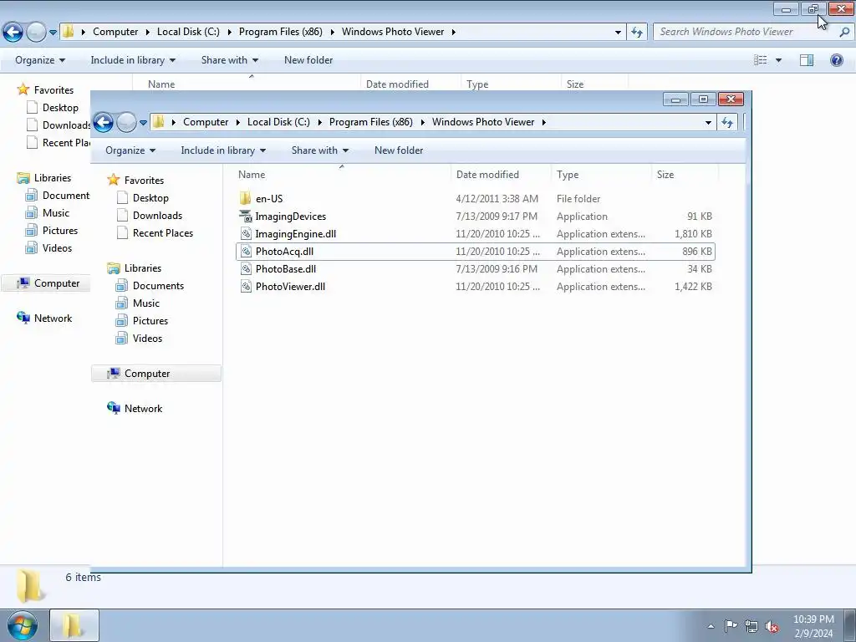Select Music in rear window sidebar
The height and width of the screenshot is (642, 856).
coord(56,213)
